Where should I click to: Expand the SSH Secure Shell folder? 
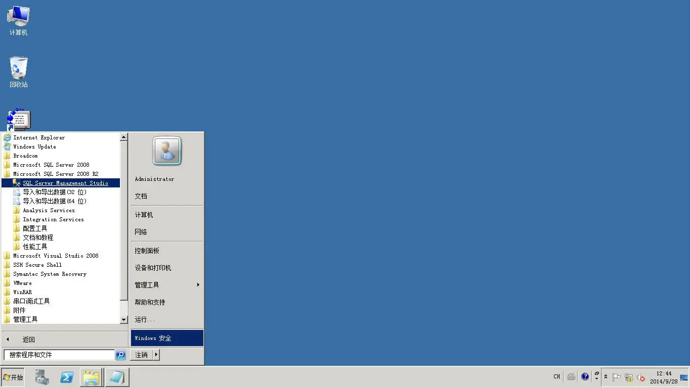pyautogui.click(x=61, y=265)
